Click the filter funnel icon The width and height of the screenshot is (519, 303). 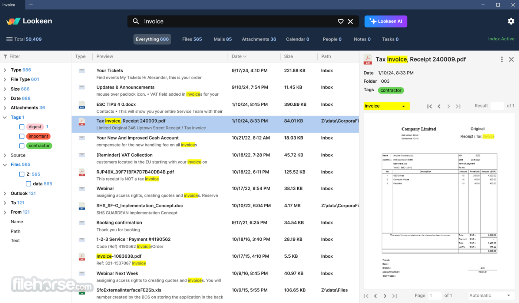tap(5, 56)
